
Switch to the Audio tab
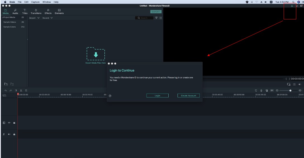[x=15, y=12]
